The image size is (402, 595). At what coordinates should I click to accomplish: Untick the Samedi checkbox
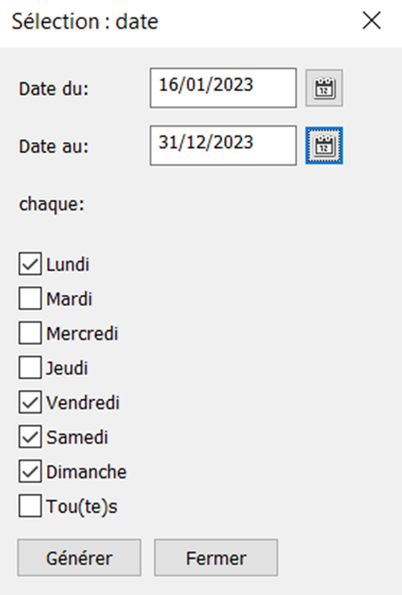[x=30, y=436]
